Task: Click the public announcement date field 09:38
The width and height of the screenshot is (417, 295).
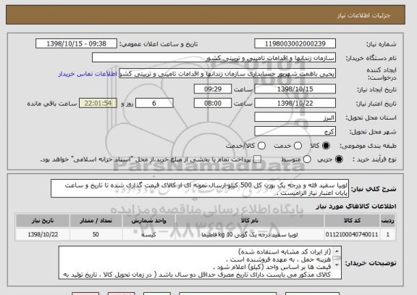Action: point(76,43)
